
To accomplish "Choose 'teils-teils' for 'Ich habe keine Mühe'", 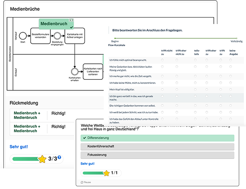I will tap(195, 83).
